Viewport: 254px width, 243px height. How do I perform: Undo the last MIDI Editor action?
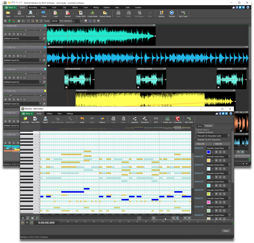pos(82,120)
